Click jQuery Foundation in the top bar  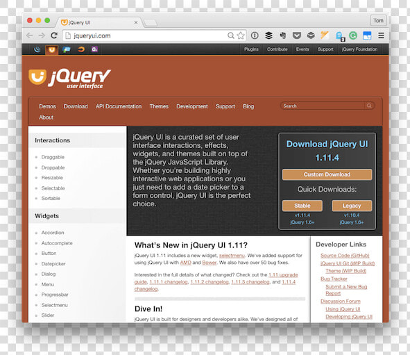tap(360, 49)
